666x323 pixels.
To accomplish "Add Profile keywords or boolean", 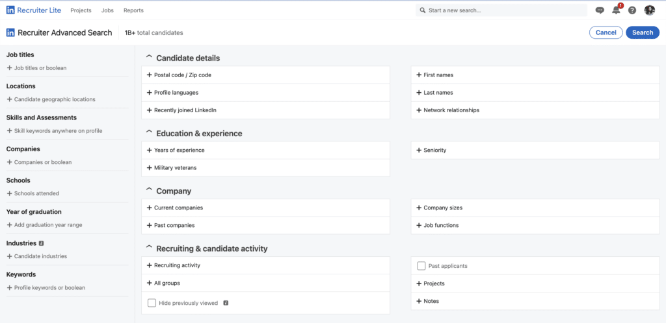I will [46, 287].
